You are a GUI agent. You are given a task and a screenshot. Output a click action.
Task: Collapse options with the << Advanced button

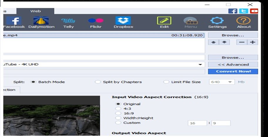click(x=233, y=65)
